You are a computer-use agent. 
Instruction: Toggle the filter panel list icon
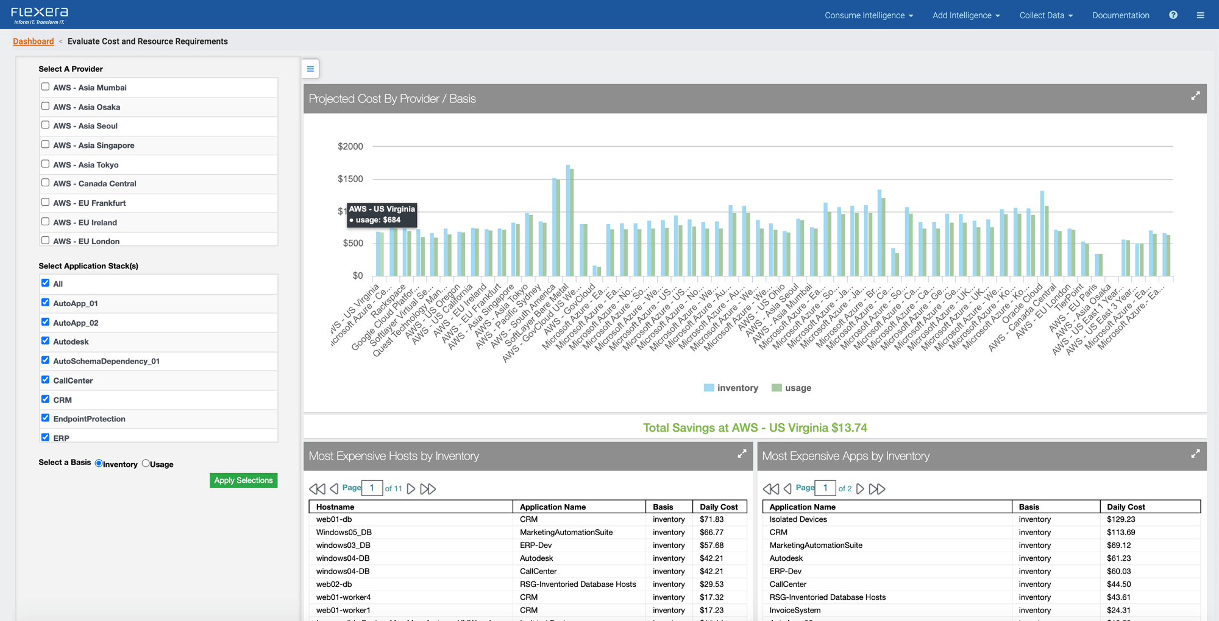(x=310, y=69)
